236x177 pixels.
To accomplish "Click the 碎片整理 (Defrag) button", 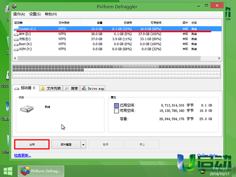I will tap(66, 144).
